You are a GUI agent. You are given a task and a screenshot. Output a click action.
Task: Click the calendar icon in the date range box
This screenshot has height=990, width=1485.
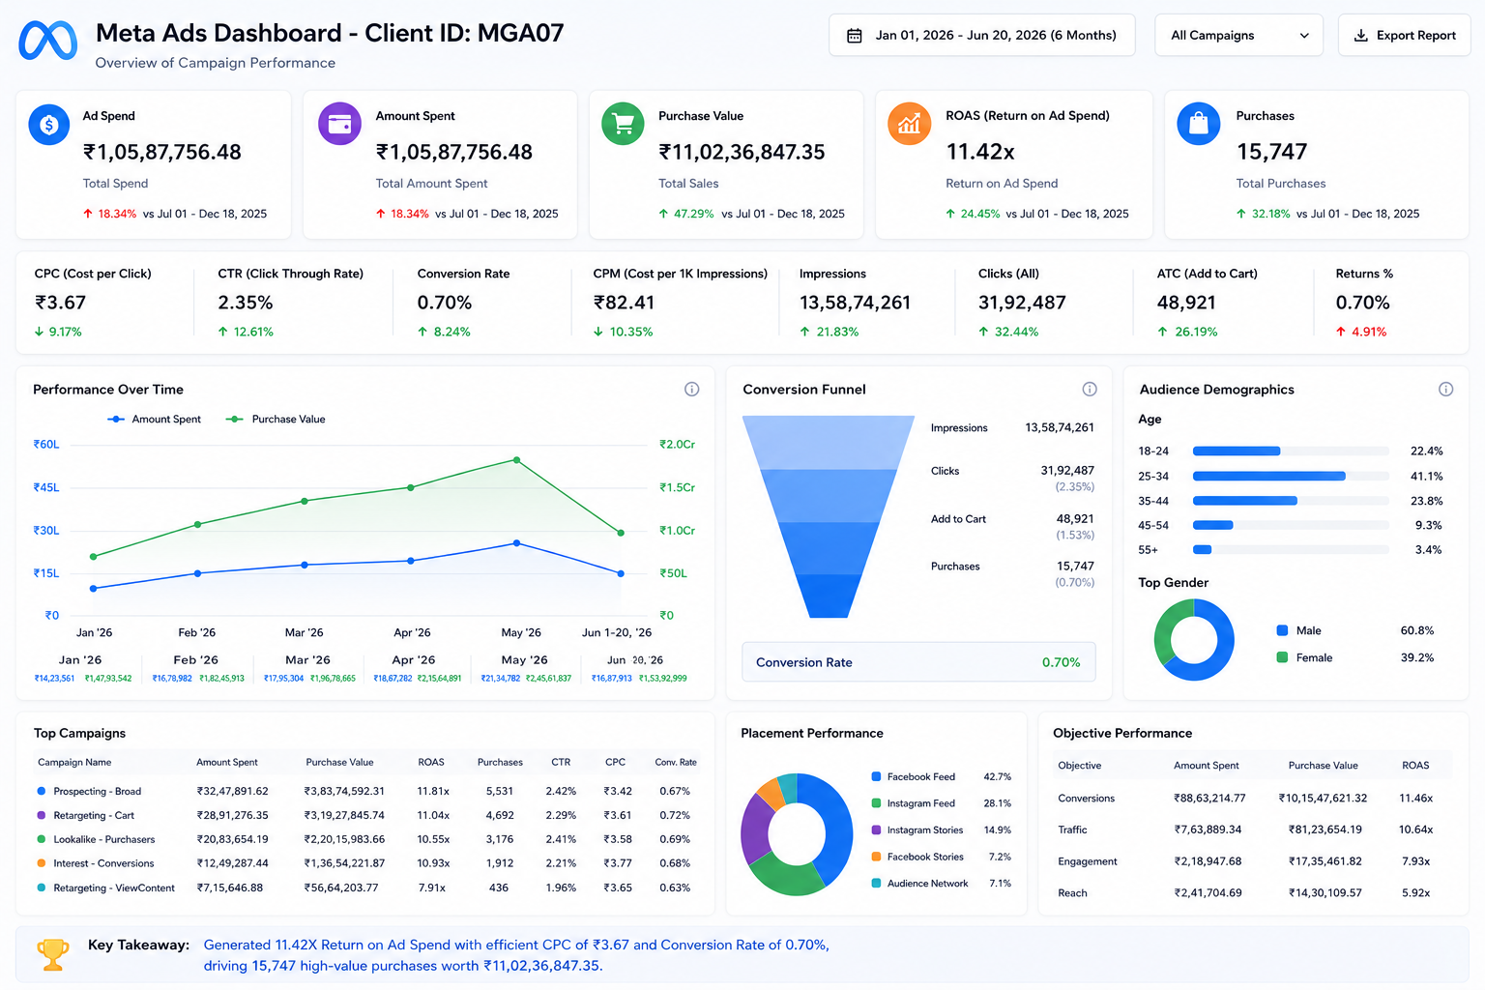(855, 36)
